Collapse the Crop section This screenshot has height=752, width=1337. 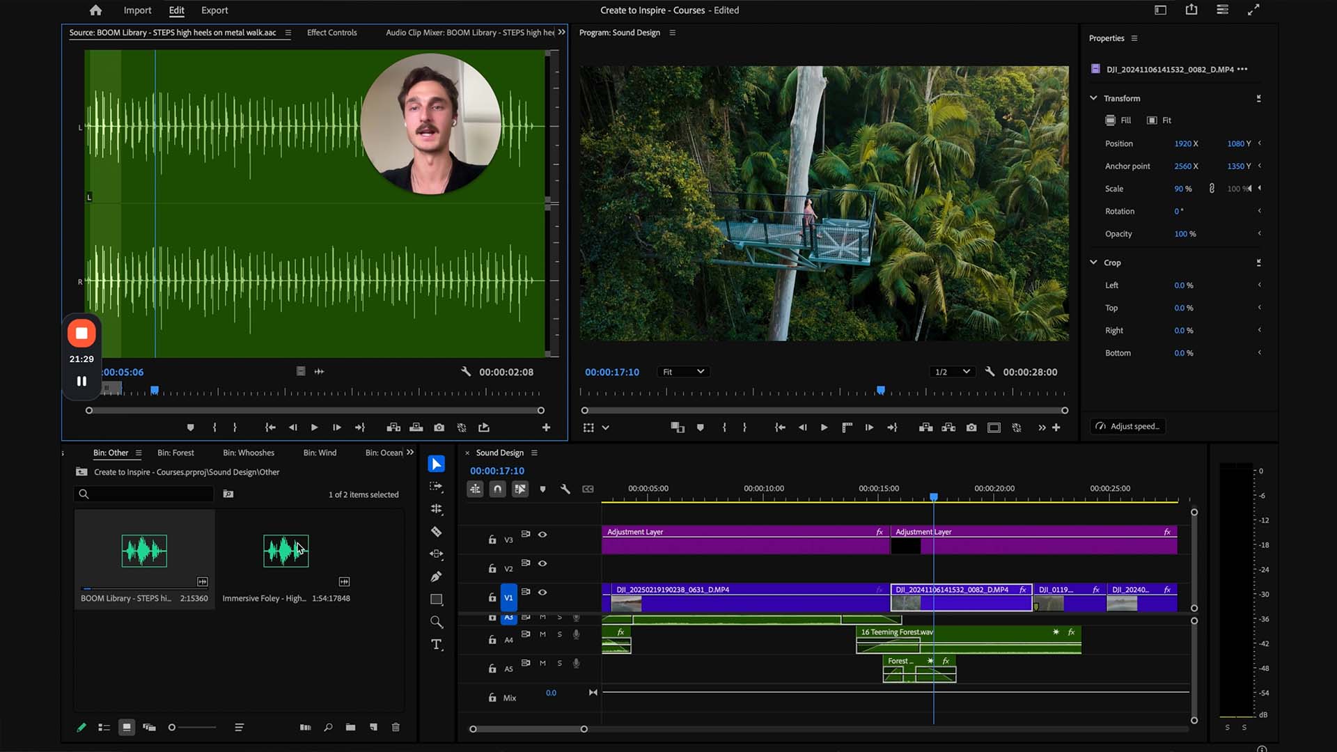pos(1093,263)
